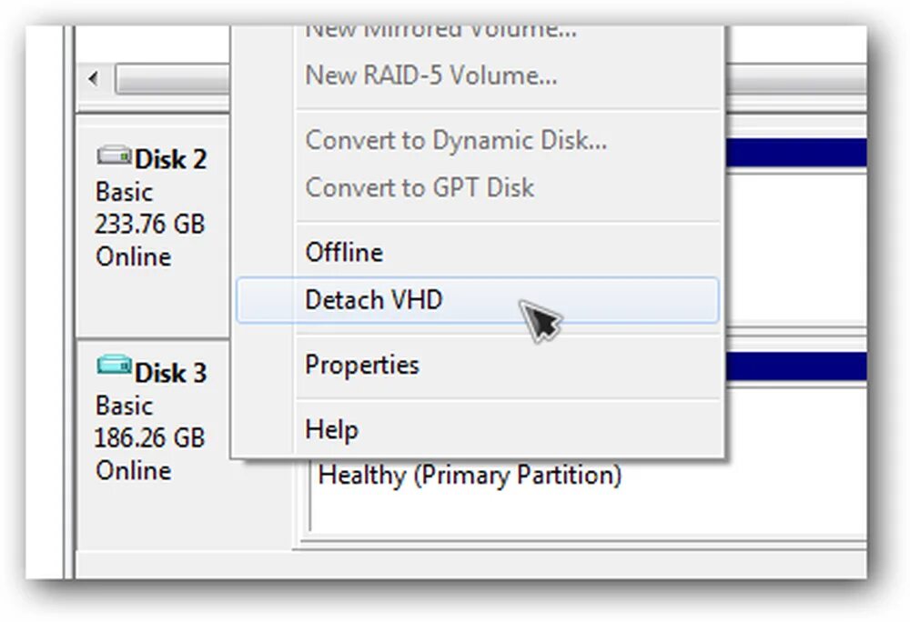Click the teal Disk 3 drive icon
This screenshot has width=910, height=622.
click(x=114, y=366)
